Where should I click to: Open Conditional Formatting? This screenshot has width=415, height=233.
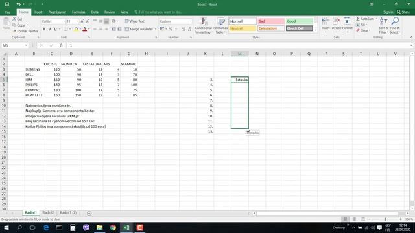click(x=203, y=26)
